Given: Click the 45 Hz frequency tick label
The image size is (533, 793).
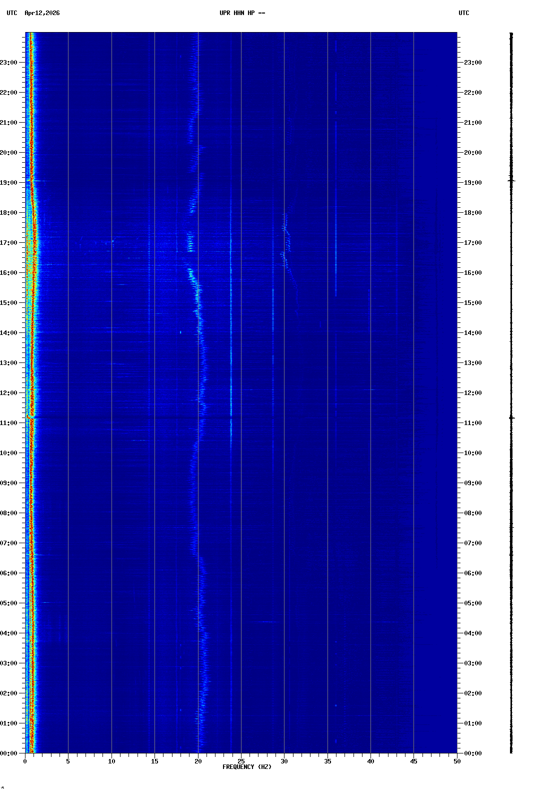Looking at the screenshot, I should point(413,761).
